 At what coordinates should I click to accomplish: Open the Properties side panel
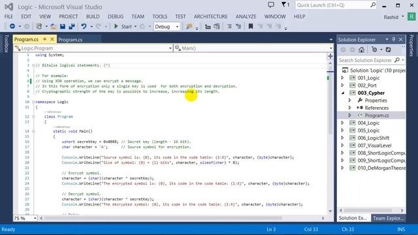tap(411, 45)
